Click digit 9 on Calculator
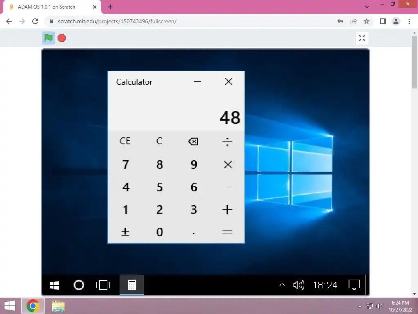 tap(194, 164)
